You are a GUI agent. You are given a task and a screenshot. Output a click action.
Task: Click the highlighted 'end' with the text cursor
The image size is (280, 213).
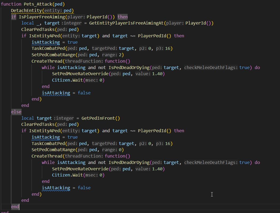coord(15,207)
